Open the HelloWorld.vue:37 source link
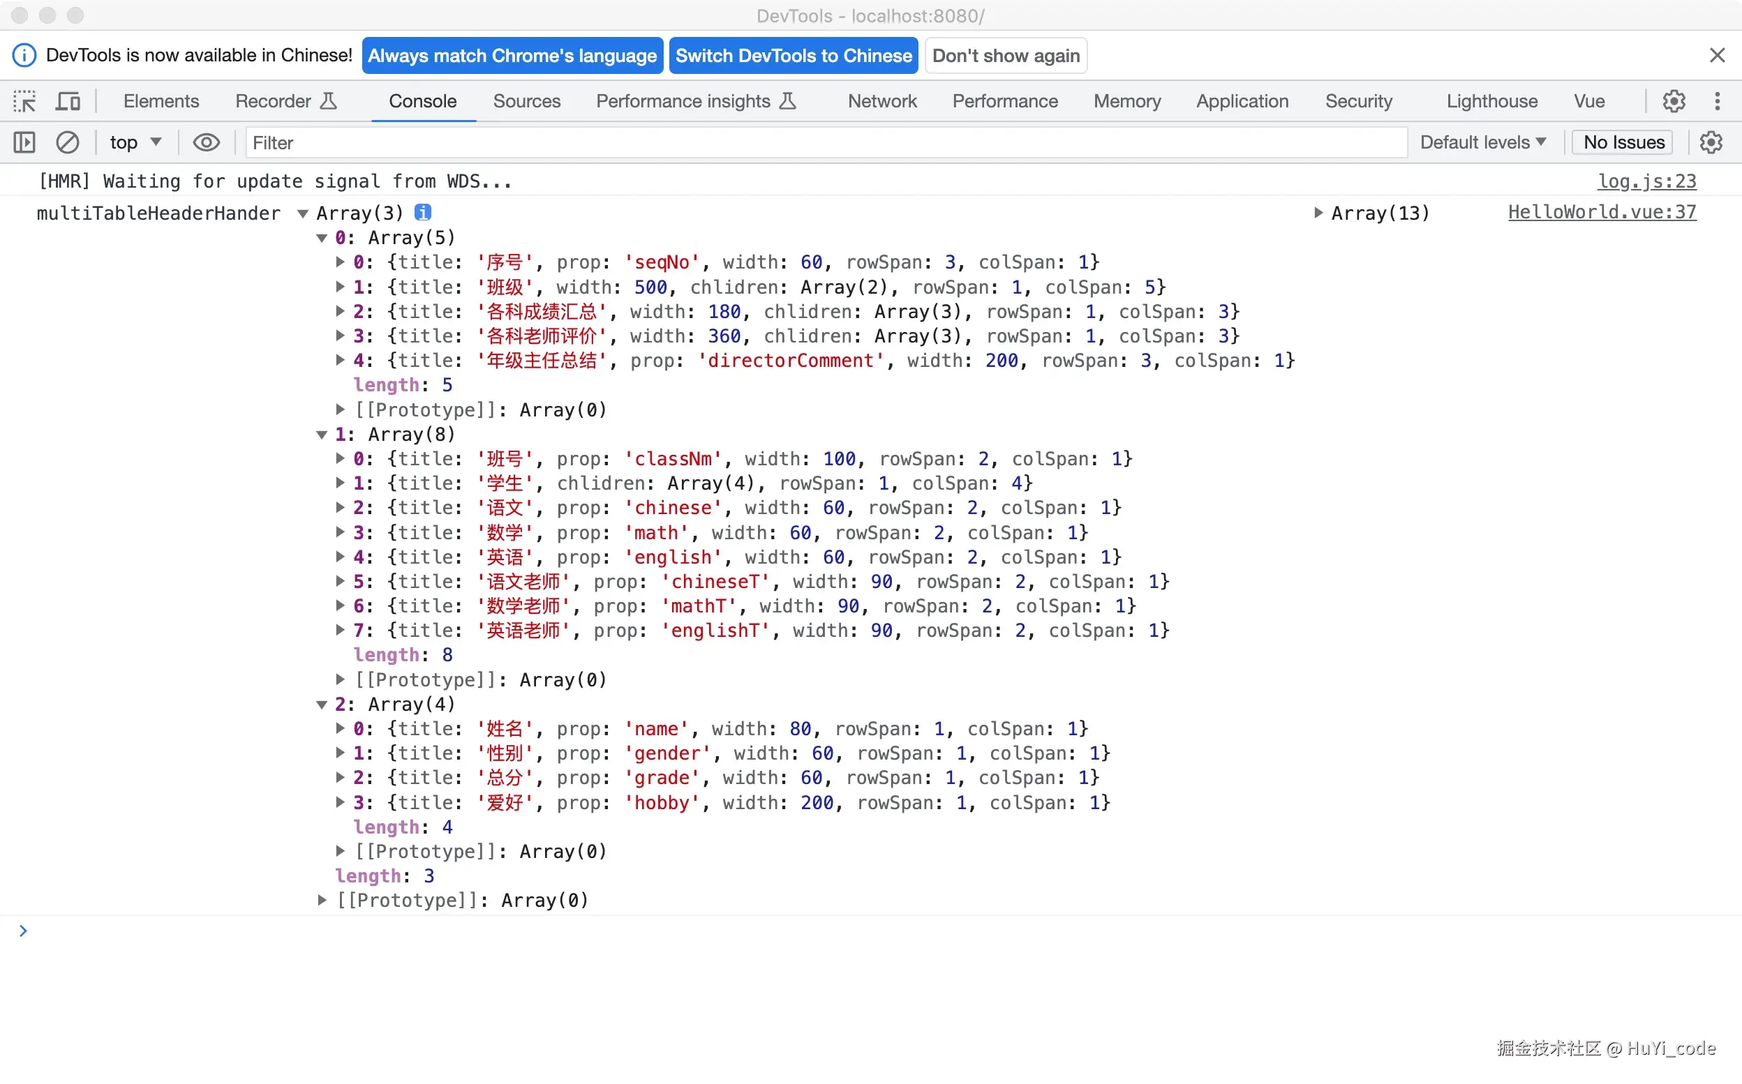This screenshot has width=1742, height=1084. (1602, 212)
